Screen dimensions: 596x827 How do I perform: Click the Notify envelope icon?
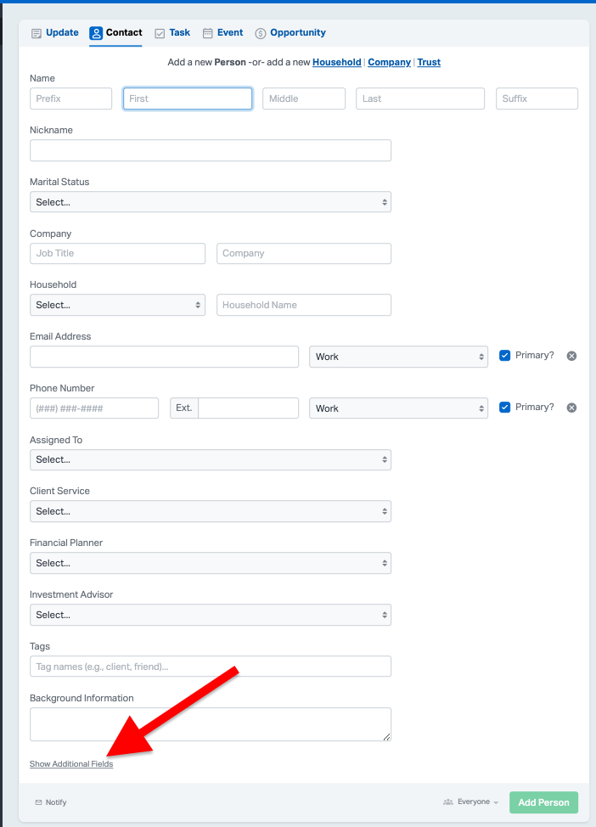(x=38, y=802)
